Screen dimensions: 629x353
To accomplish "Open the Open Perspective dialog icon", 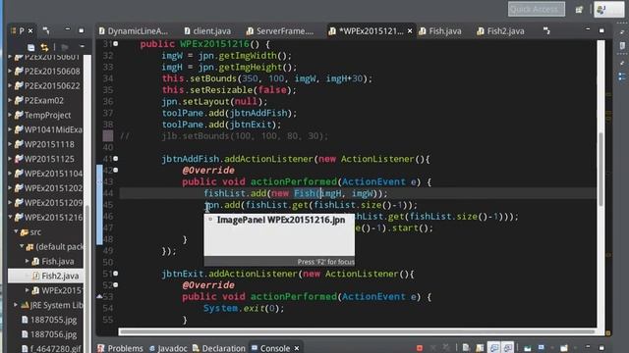I will point(579,10).
